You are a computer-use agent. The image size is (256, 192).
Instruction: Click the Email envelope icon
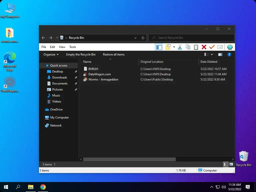220,47
